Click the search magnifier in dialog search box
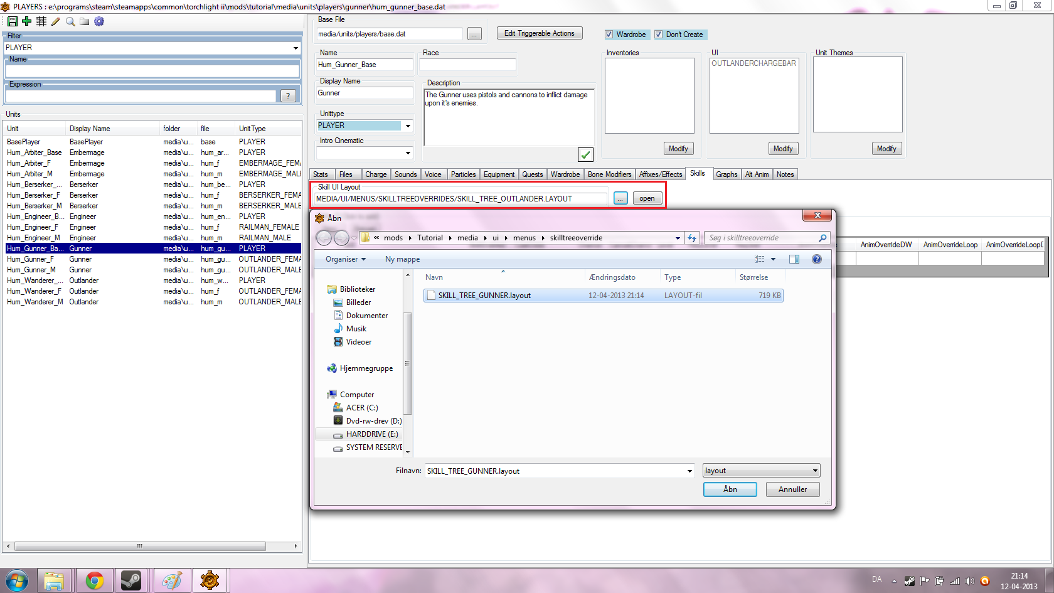 [x=822, y=238]
